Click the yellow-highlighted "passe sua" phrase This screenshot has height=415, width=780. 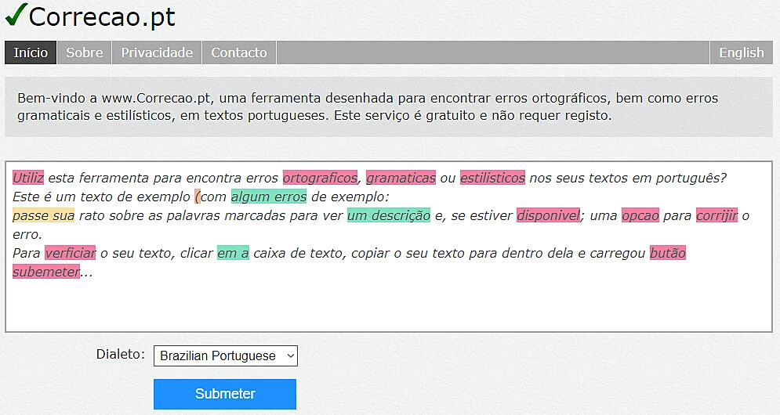(44, 215)
